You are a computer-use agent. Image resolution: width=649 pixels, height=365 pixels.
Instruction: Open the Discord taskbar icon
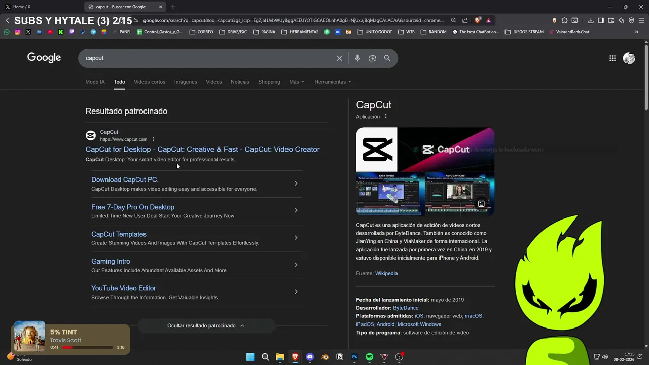coord(310,357)
